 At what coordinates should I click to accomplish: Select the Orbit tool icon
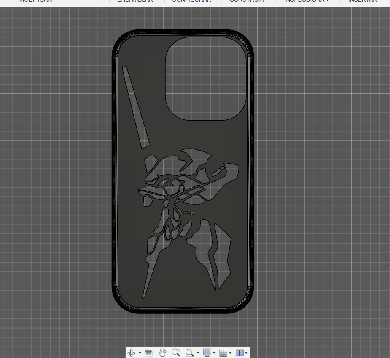coord(132,353)
